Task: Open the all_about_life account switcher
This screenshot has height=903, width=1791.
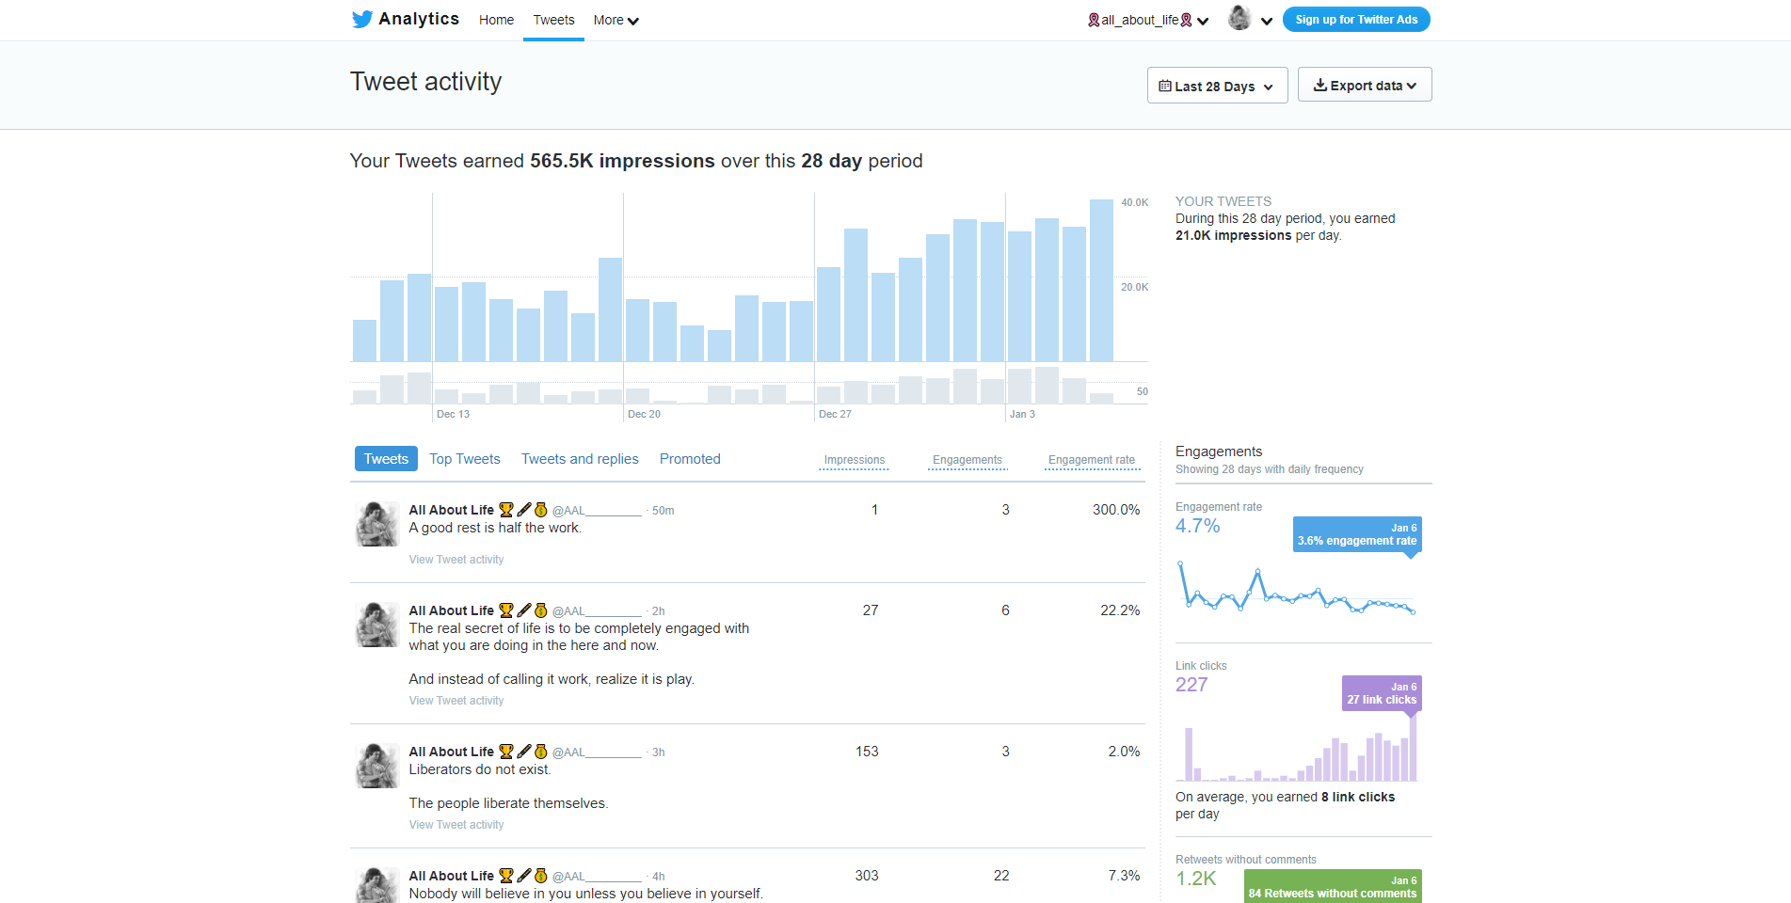Action: 1148,20
